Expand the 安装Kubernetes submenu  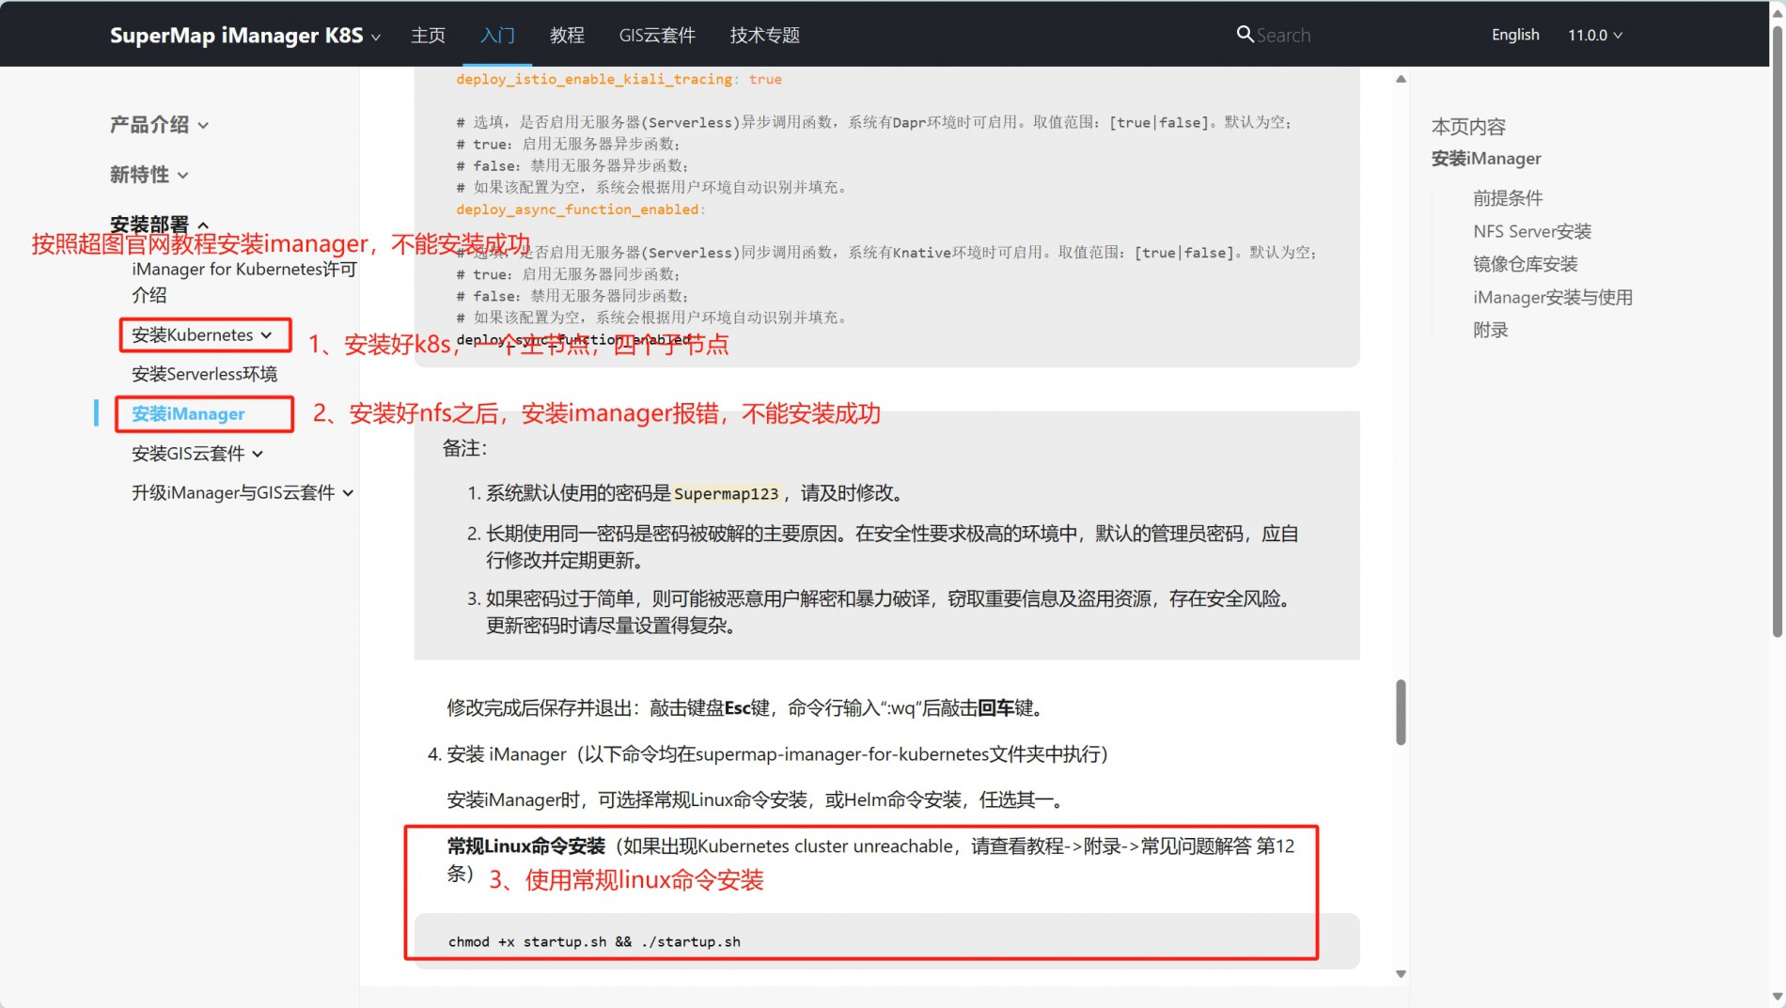[x=202, y=335]
